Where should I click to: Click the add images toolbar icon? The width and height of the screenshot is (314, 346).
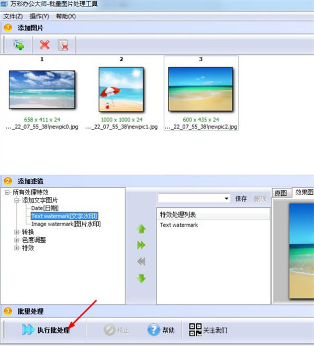pos(19,45)
